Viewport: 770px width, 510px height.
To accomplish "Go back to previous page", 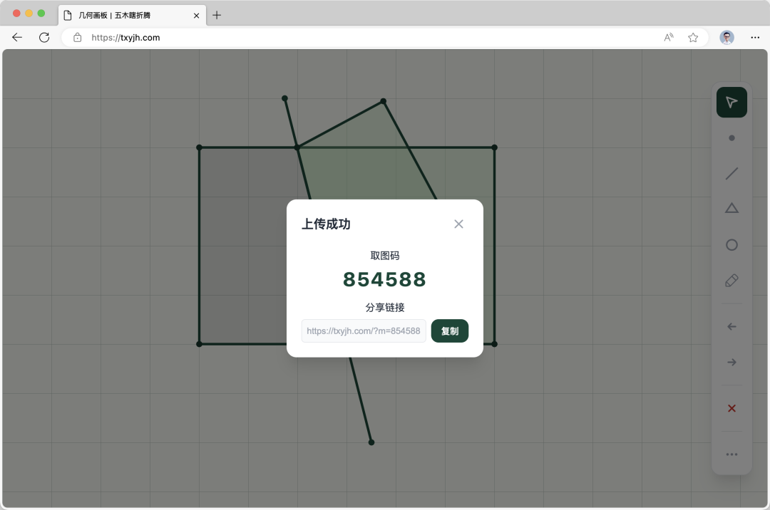I will tap(17, 38).
